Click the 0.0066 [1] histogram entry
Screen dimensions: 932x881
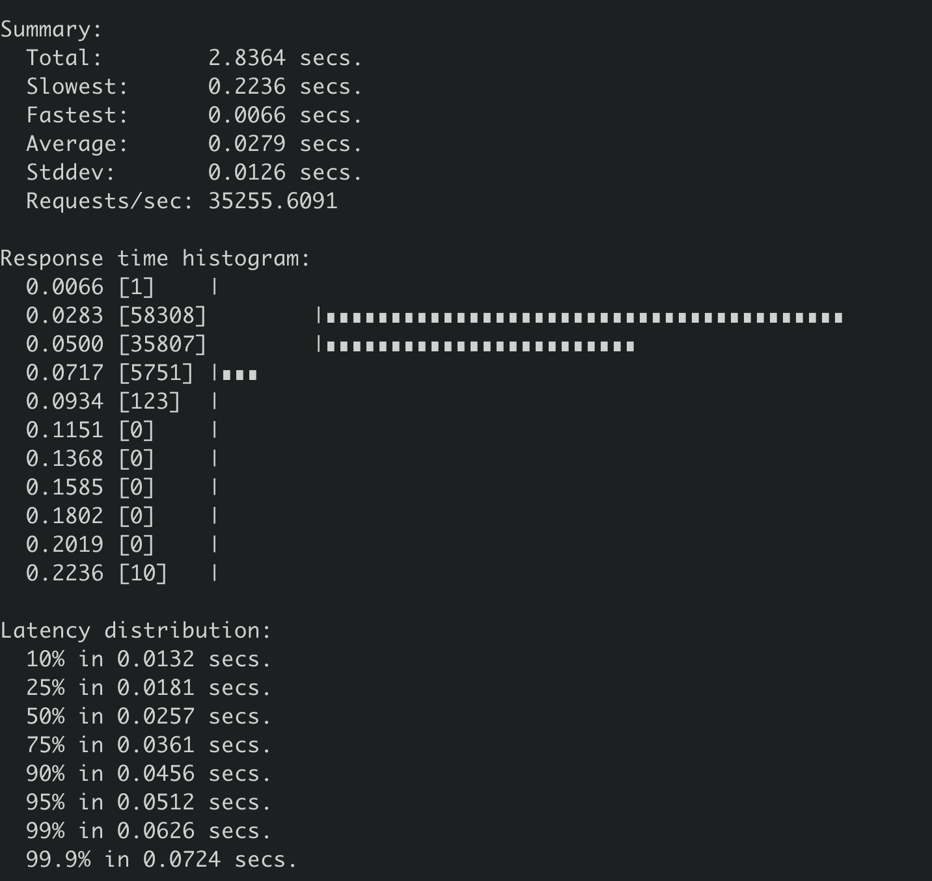coord(122,287)
